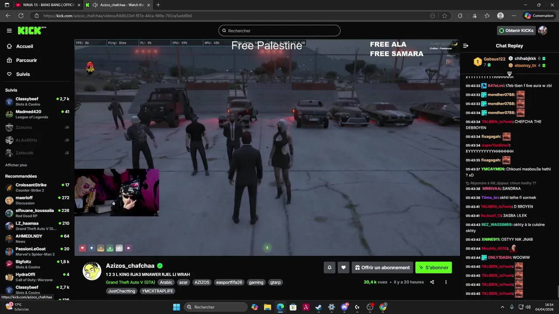The height and width of the screenshot is (314, 559).
Task: Select offline channel Zzouma
Action: [37, 127]
